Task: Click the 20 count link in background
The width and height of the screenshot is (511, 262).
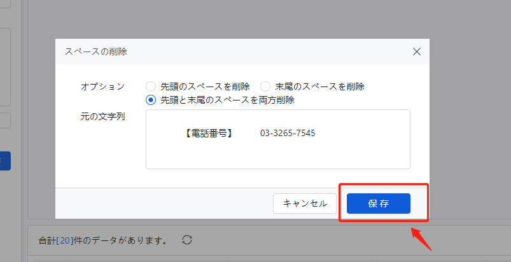Action: point(65,240)
